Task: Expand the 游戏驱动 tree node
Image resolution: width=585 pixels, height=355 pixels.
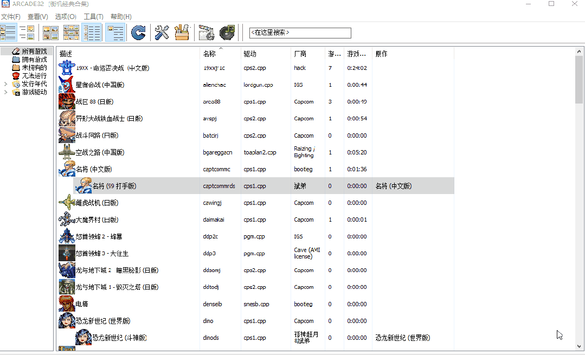Action: 5,92
